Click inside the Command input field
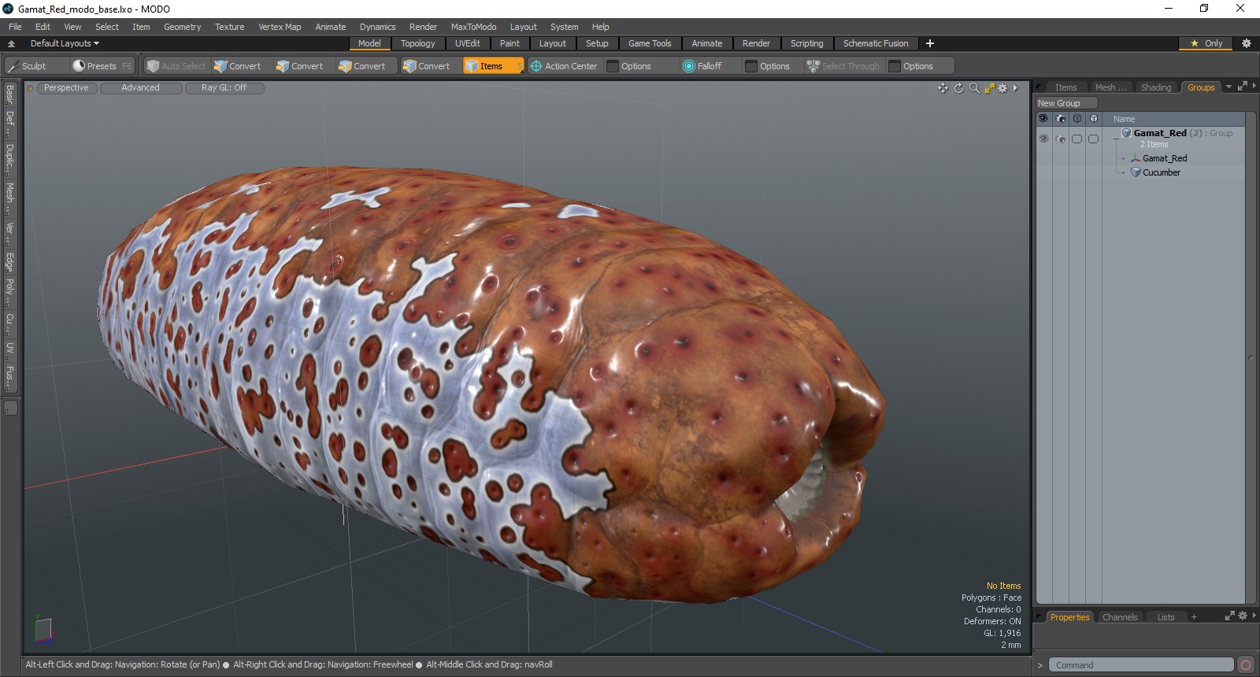 (x=1140, y=665)
